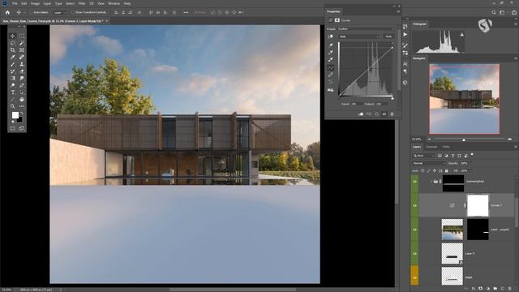Toggle adjustment visibility eye in Properties
519x292 pixels.
click(384, 114)
